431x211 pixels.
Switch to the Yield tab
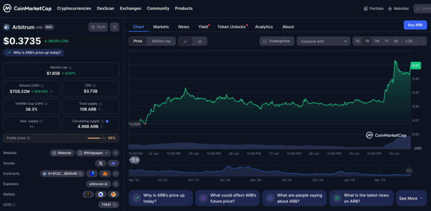pos(203,26)
